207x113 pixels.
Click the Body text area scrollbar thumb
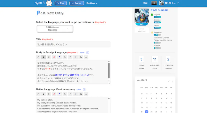[109, 71]
